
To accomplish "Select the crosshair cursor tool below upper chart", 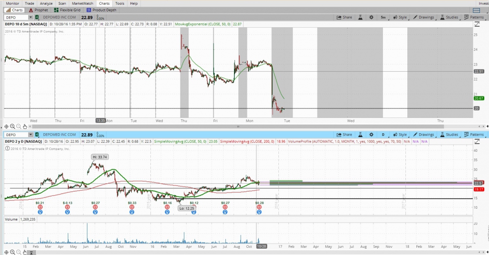I will click(6, 126).
